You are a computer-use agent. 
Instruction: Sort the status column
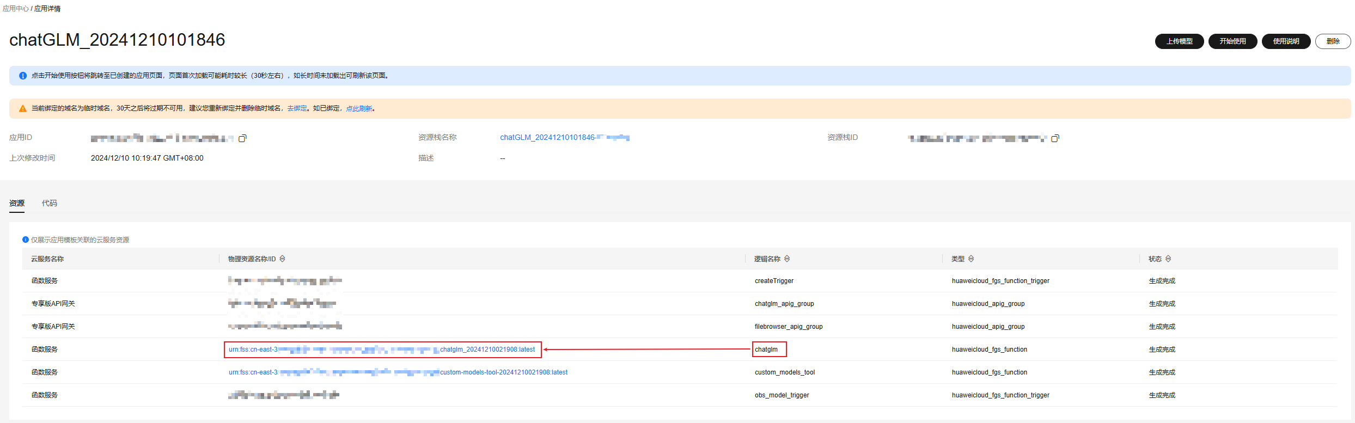click(1168, 259)
